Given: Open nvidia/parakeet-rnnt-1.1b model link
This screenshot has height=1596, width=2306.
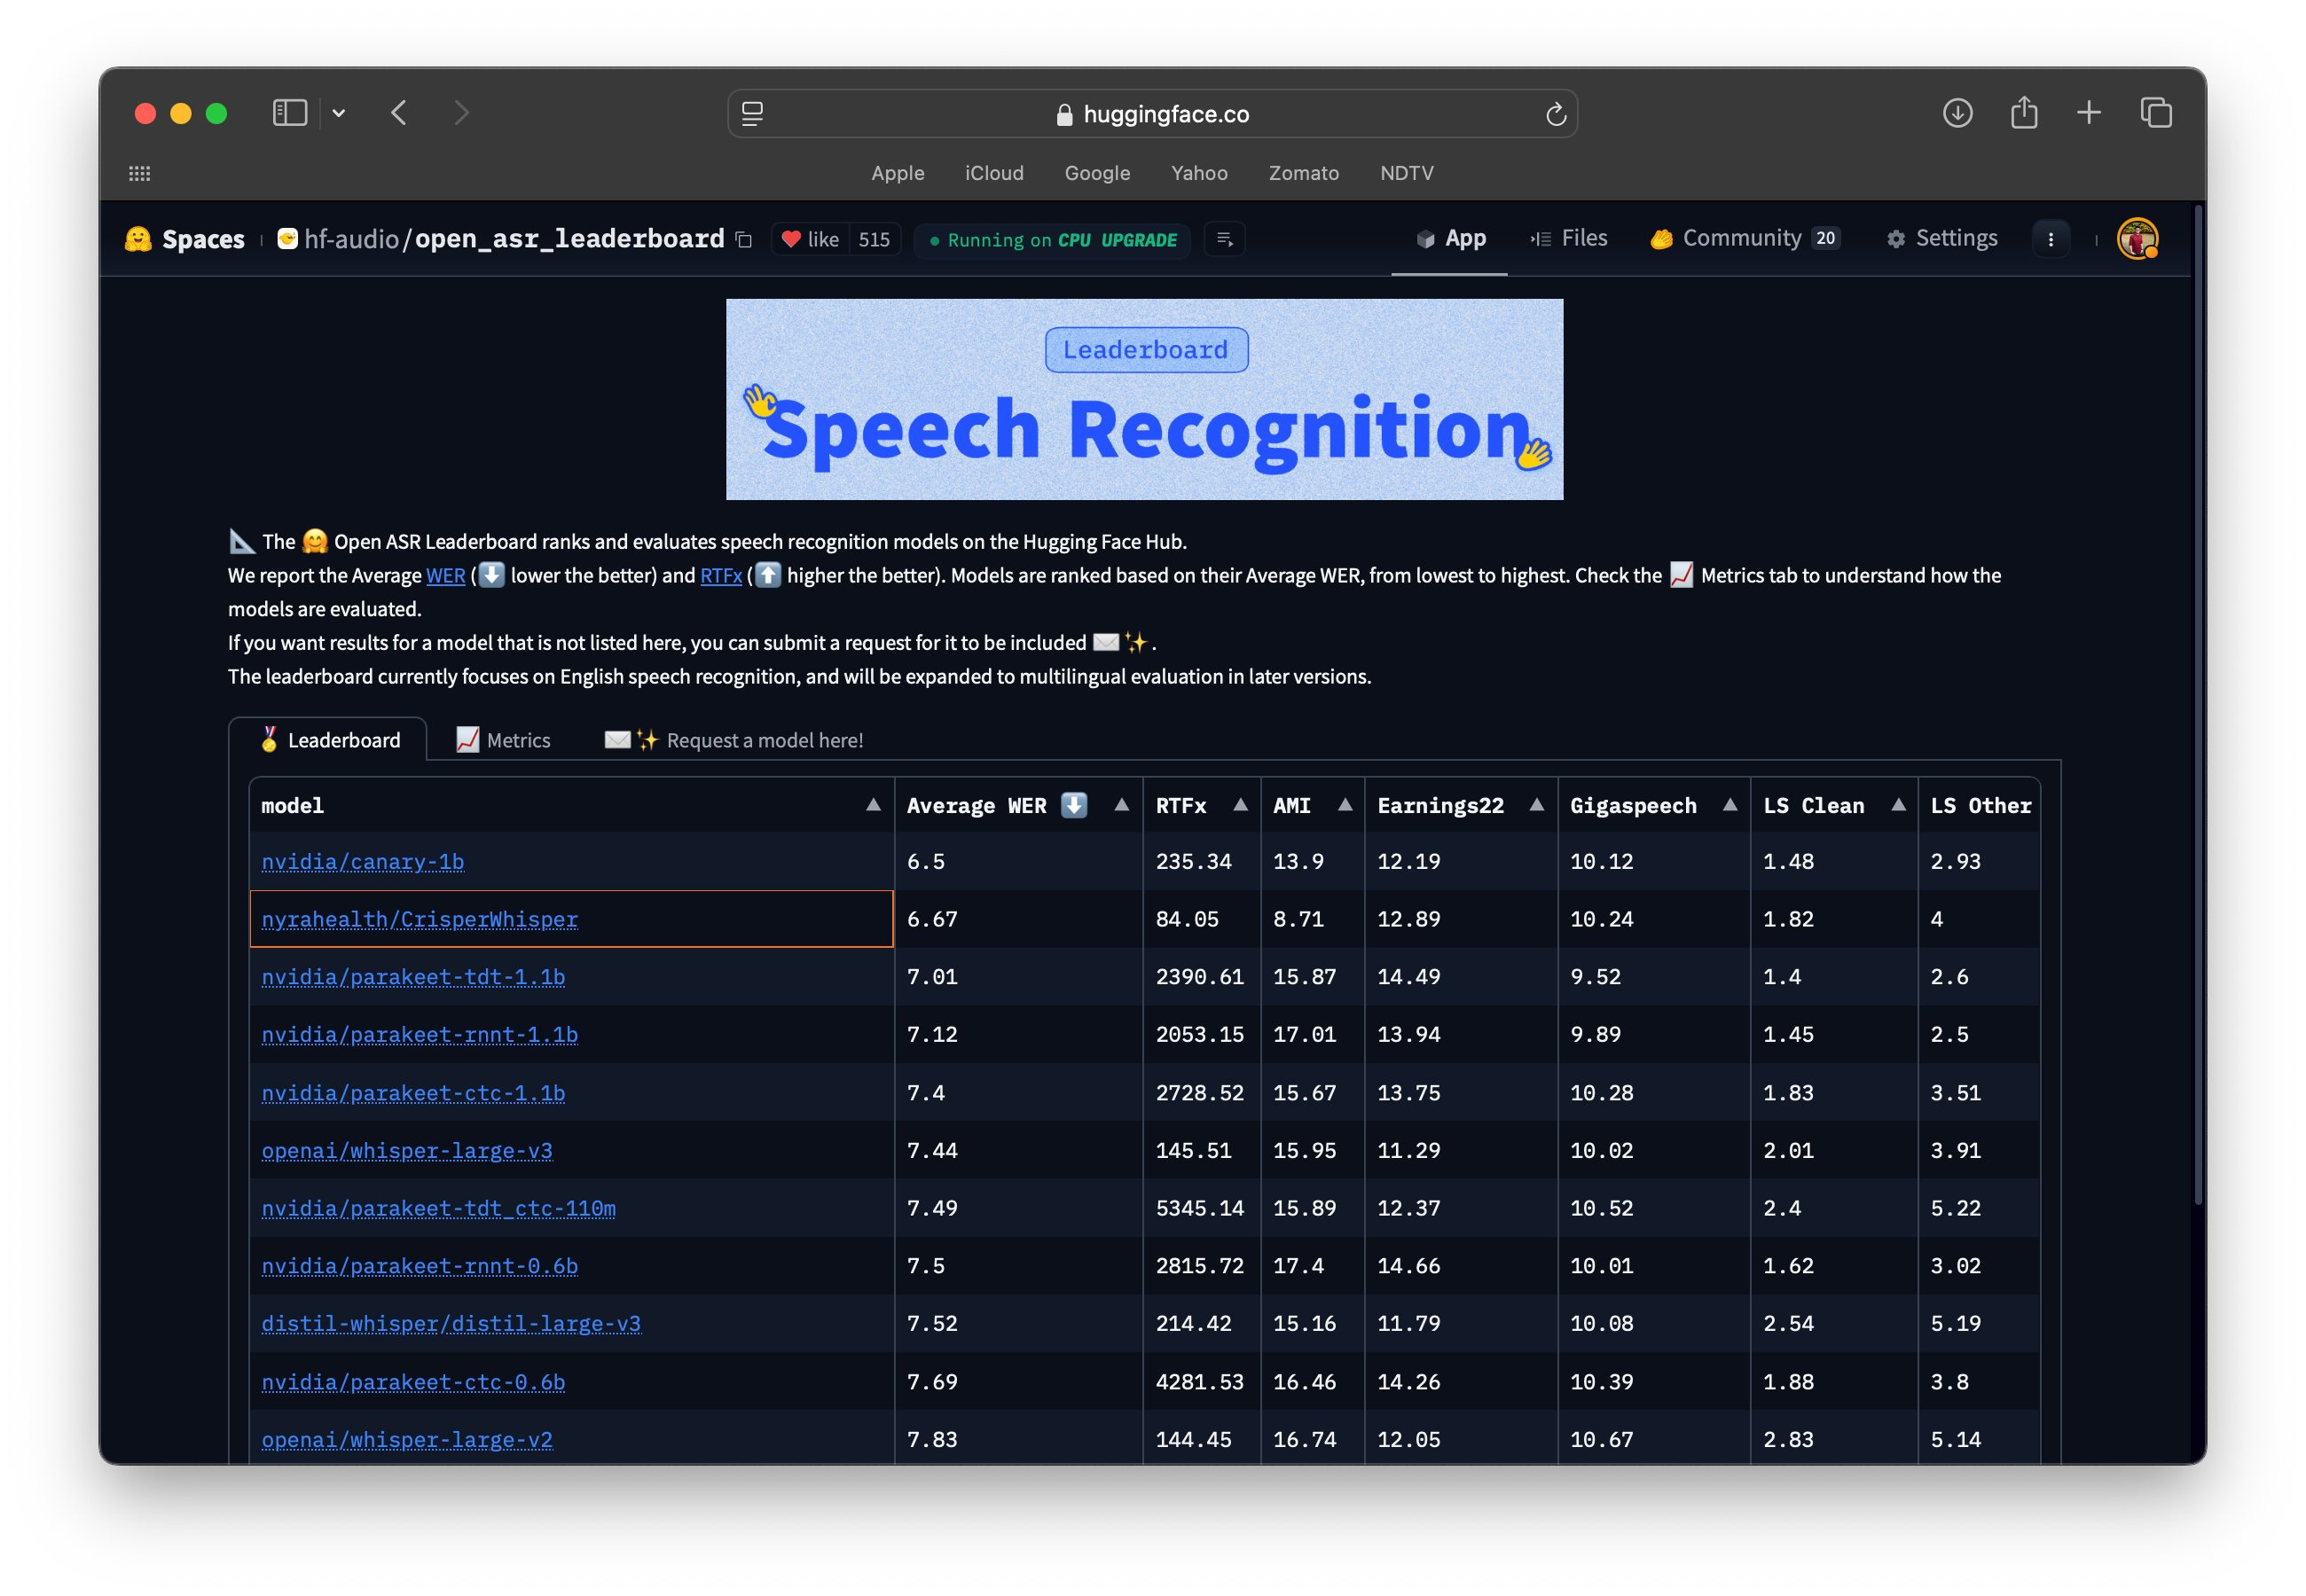Looking at the screenshot, I should [419, 1034].
